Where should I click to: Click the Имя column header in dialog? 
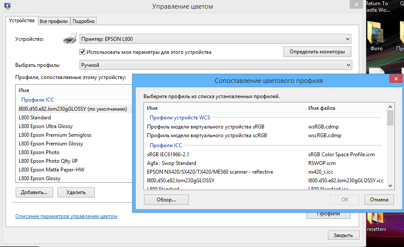[225, 108]
